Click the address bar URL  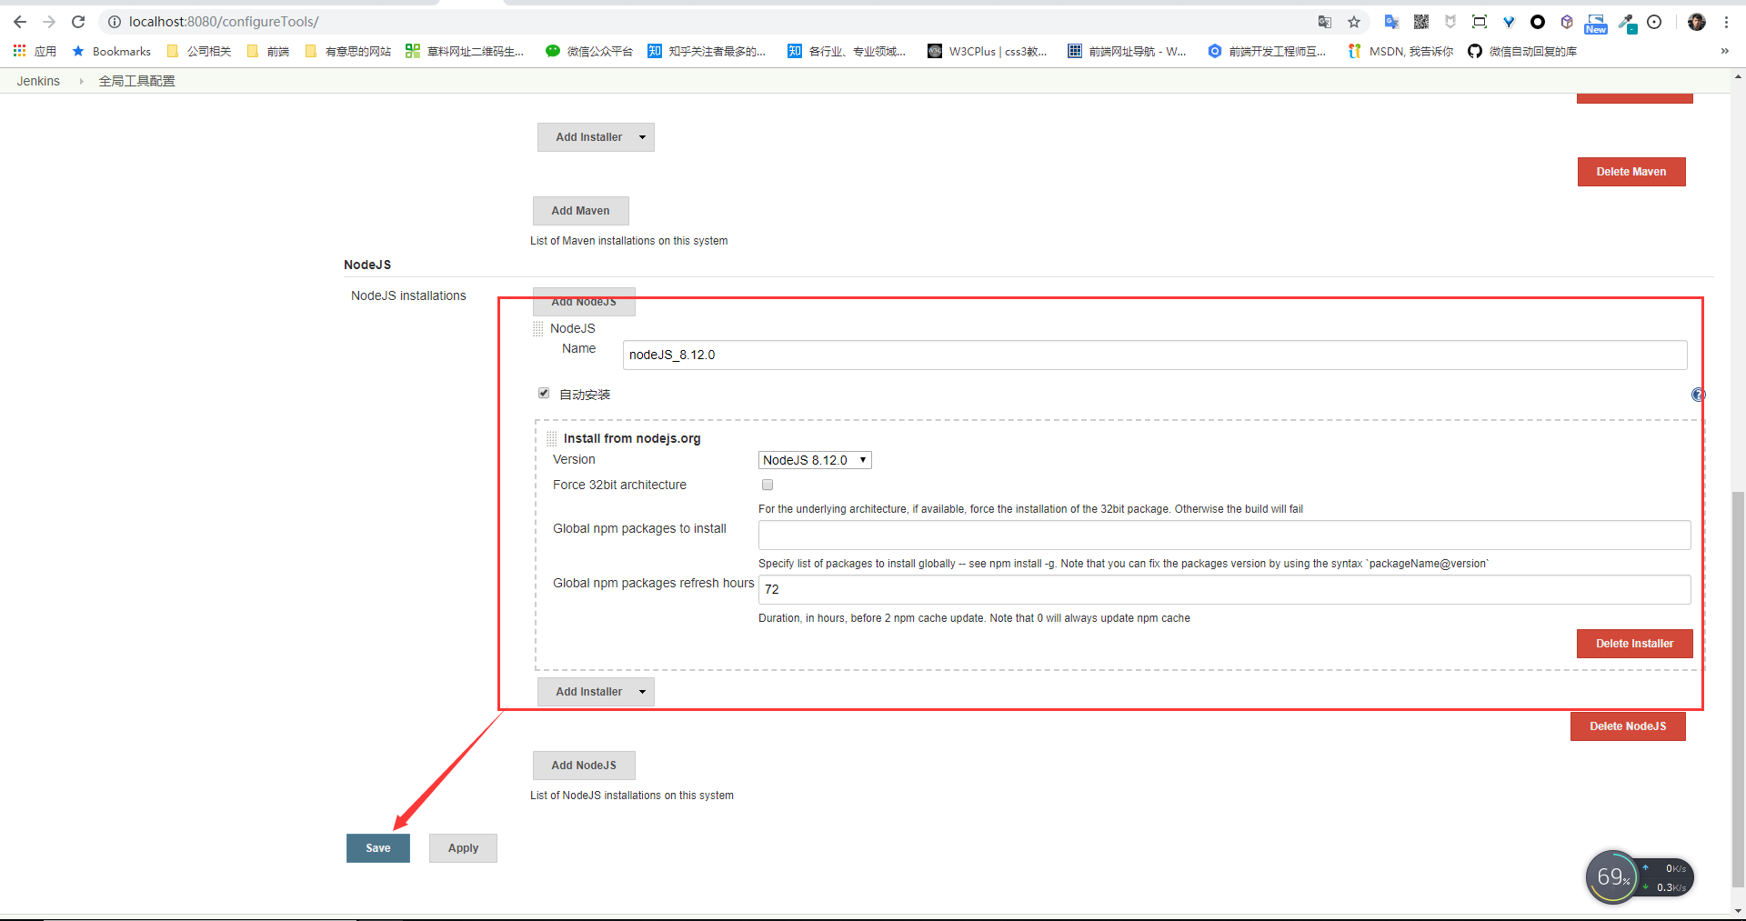tap(224, 22)
